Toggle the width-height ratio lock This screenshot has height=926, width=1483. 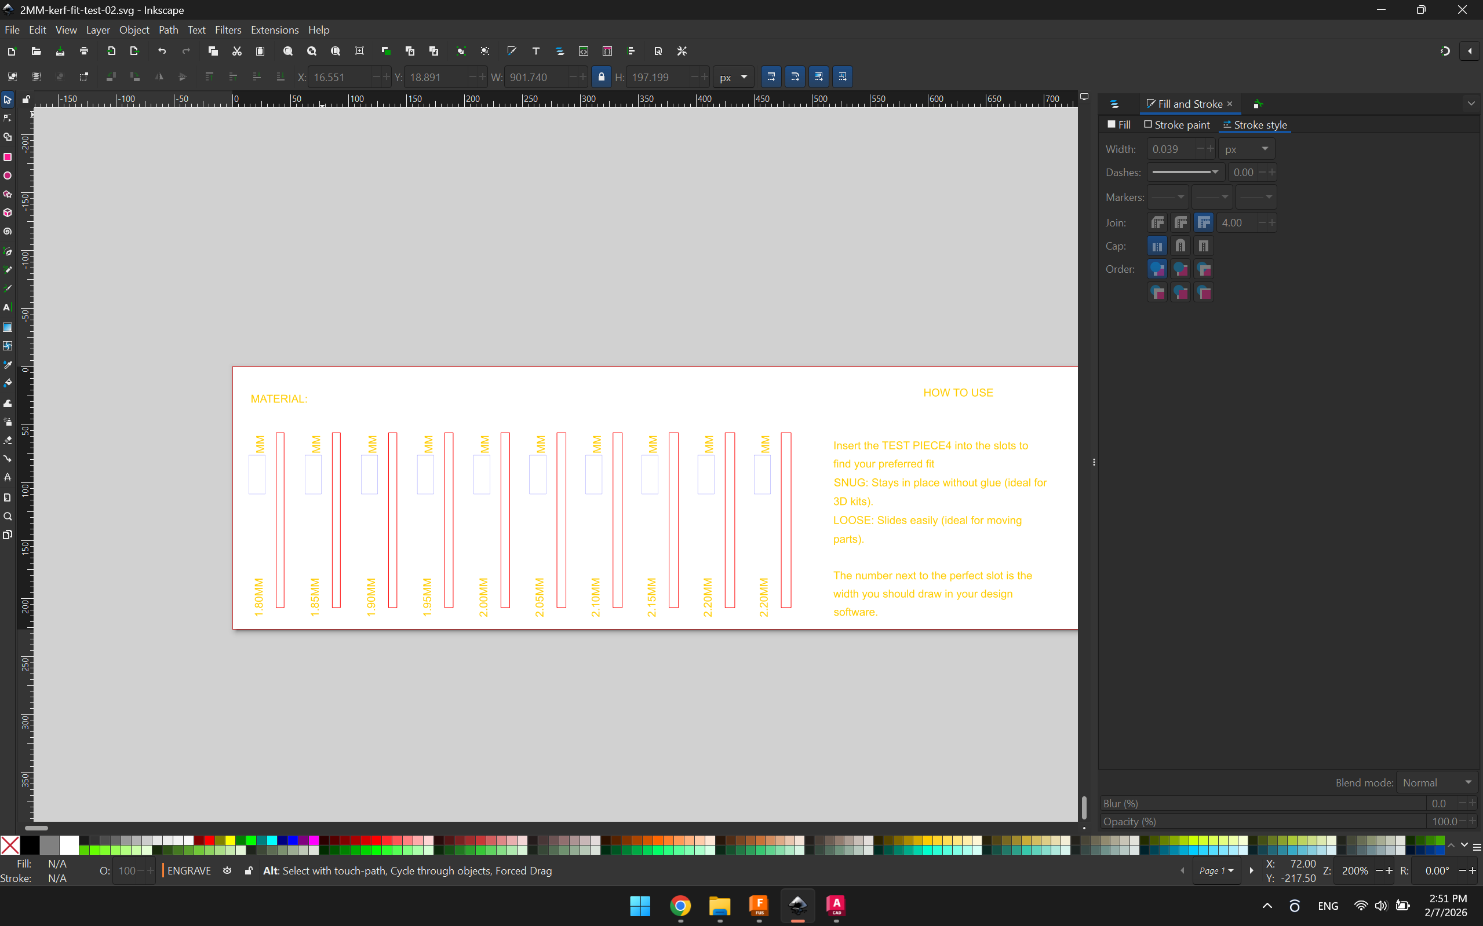point(601,77)
